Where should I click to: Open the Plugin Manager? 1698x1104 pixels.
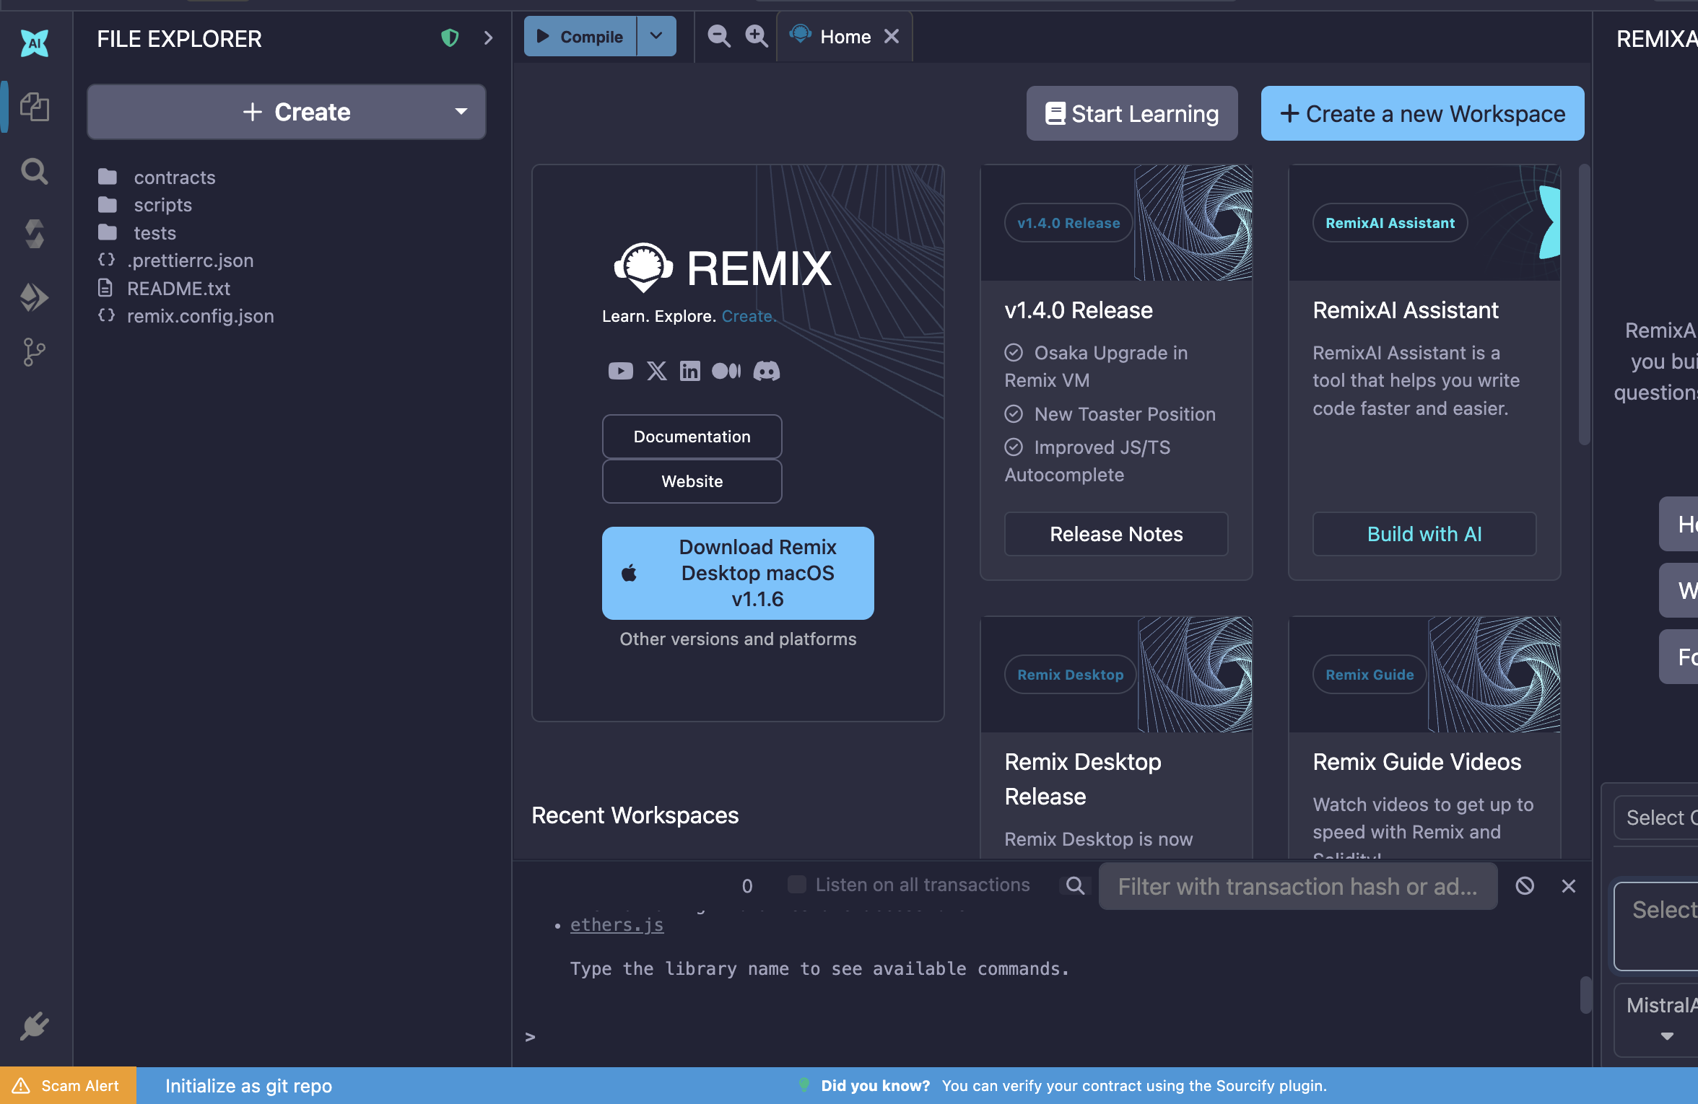click(35, 1026)
